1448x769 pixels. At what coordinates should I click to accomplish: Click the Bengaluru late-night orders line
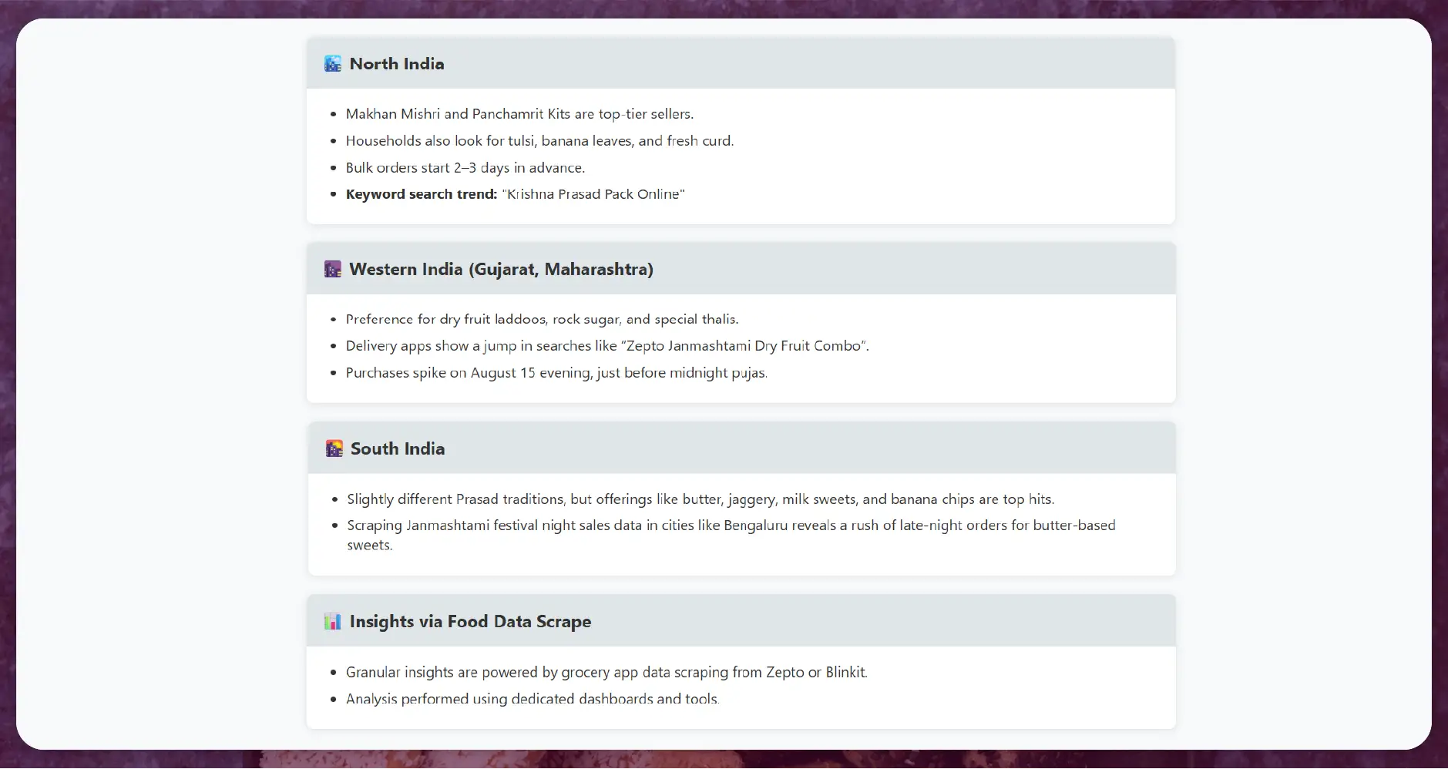pyautogui.click(x=731, y=526)
